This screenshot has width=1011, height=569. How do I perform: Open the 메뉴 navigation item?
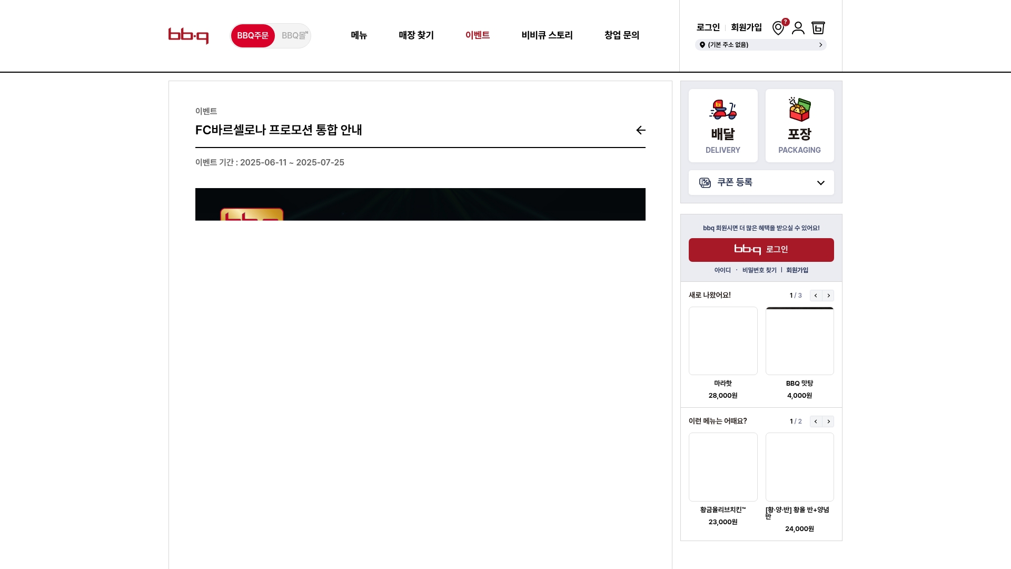click(x=359, y=35)
